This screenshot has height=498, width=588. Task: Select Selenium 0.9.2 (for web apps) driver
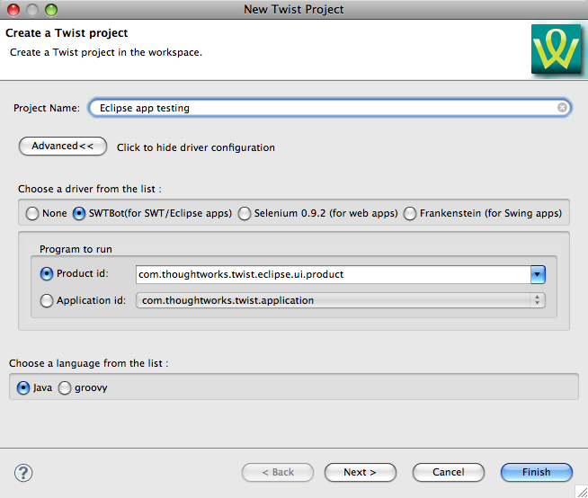(x=245, y=213)
